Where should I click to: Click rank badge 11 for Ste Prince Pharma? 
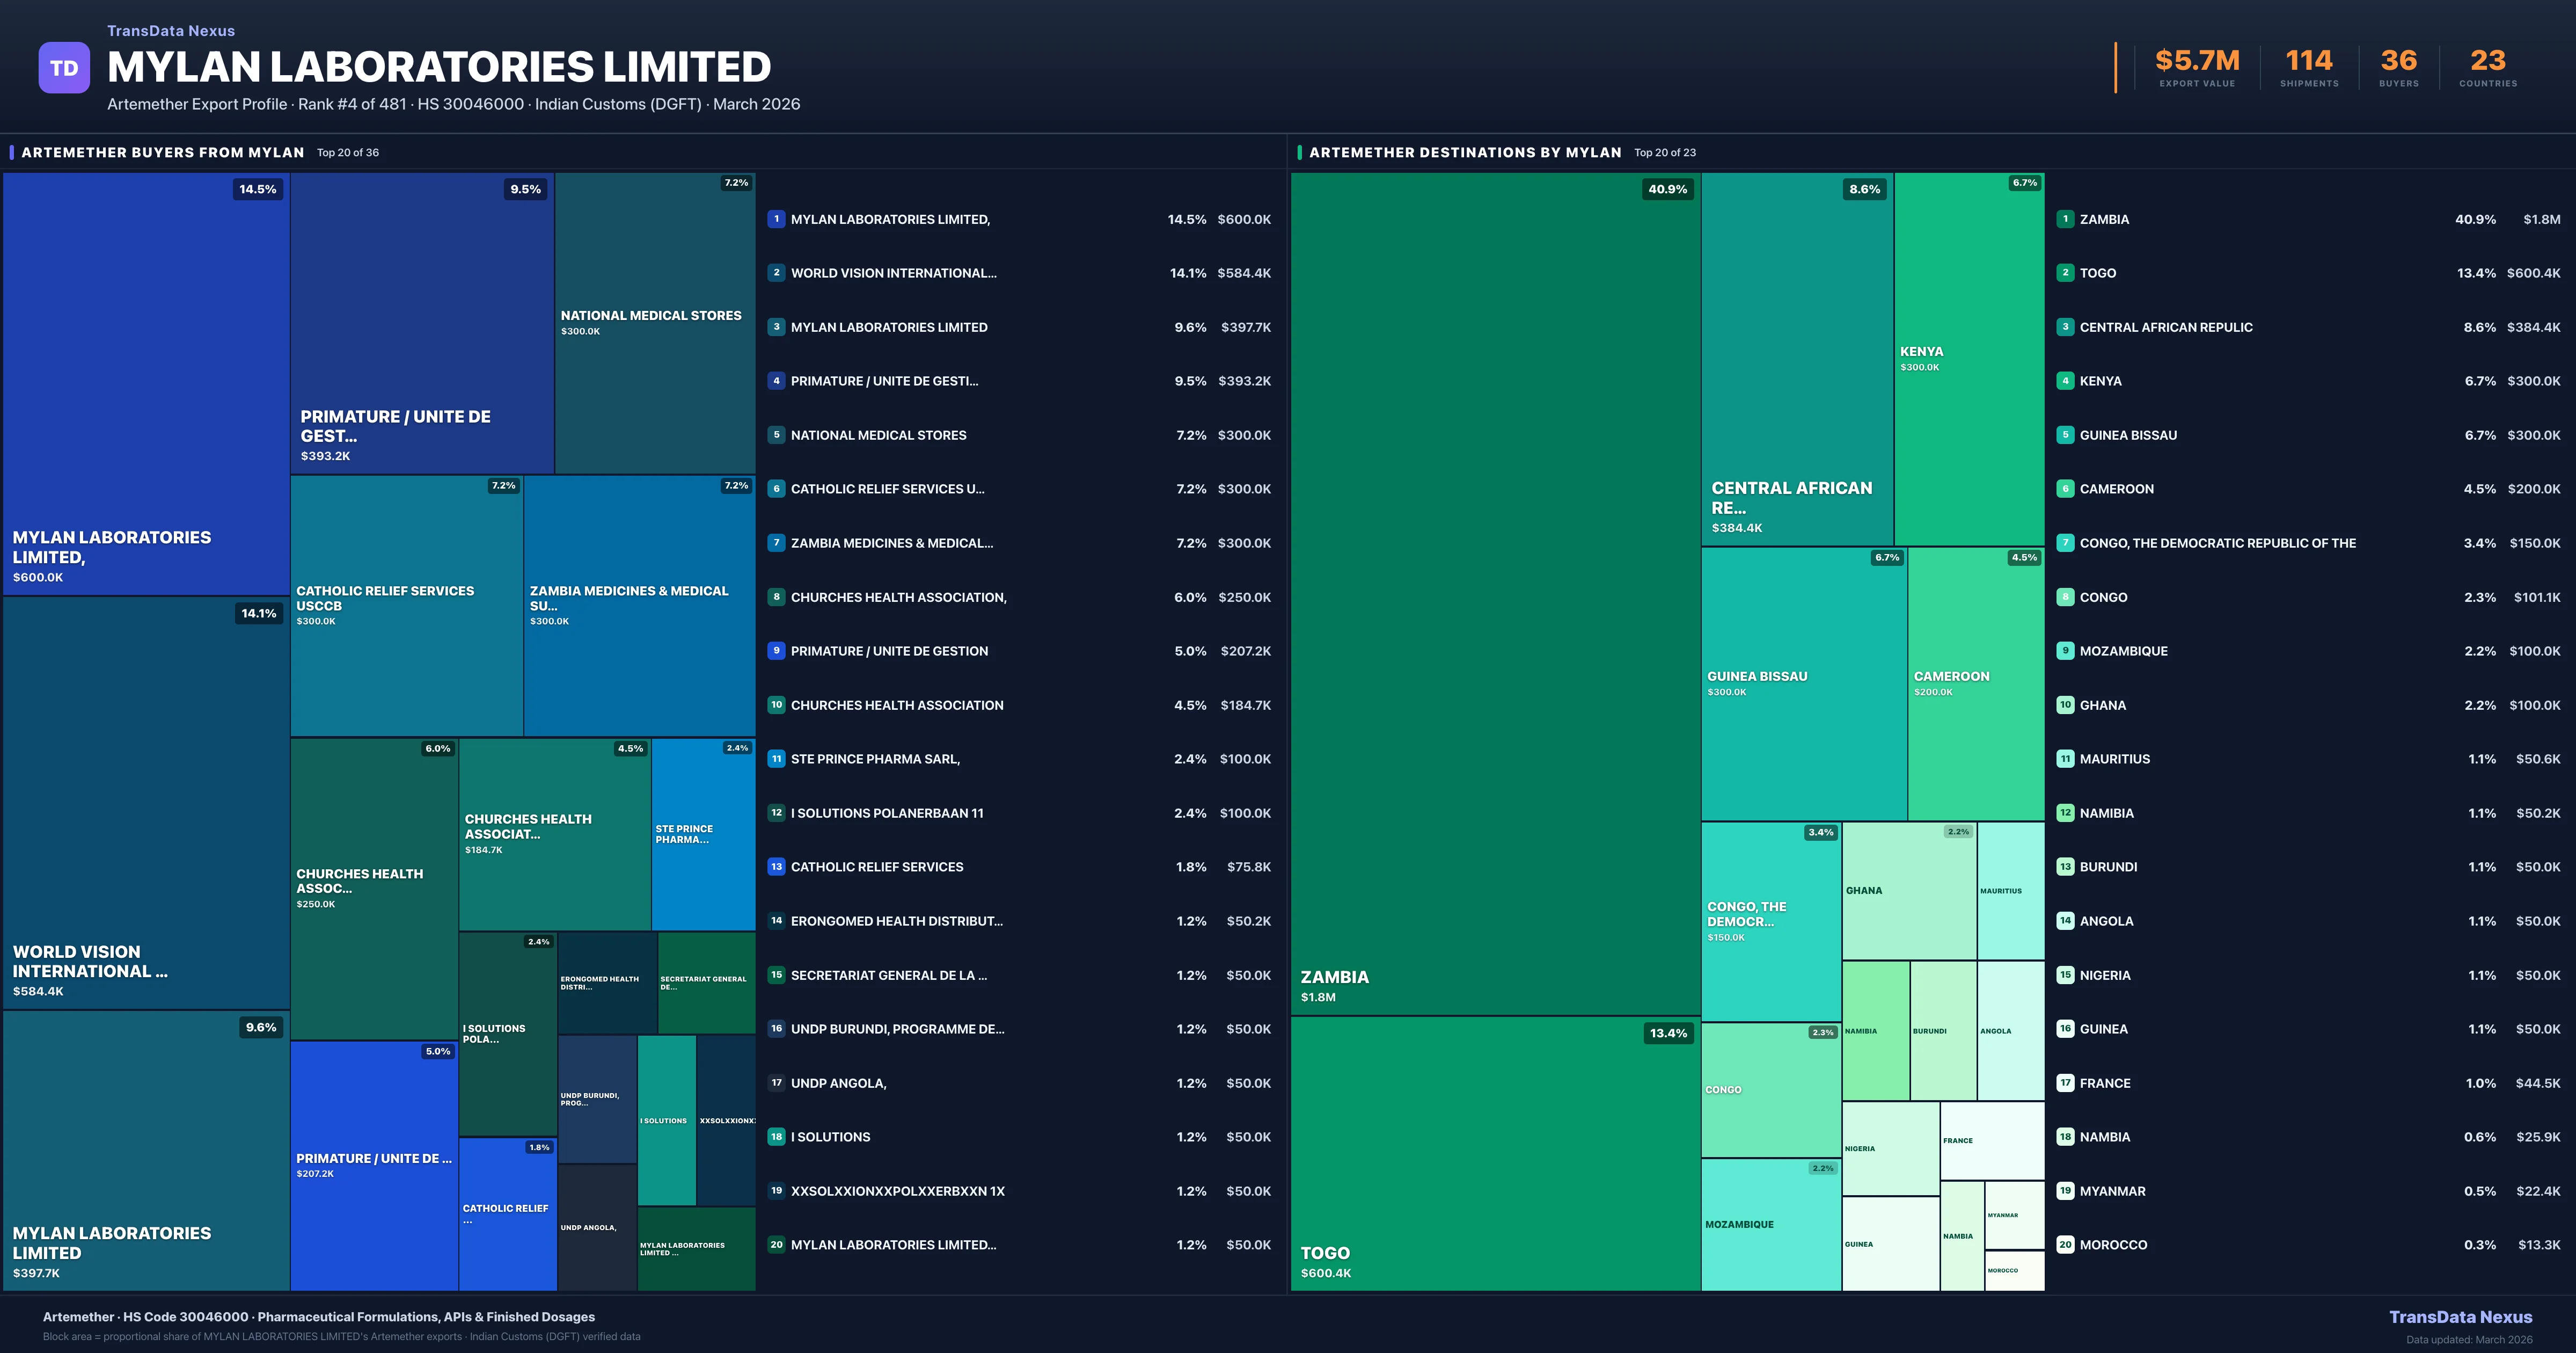[x=776, y=759]
